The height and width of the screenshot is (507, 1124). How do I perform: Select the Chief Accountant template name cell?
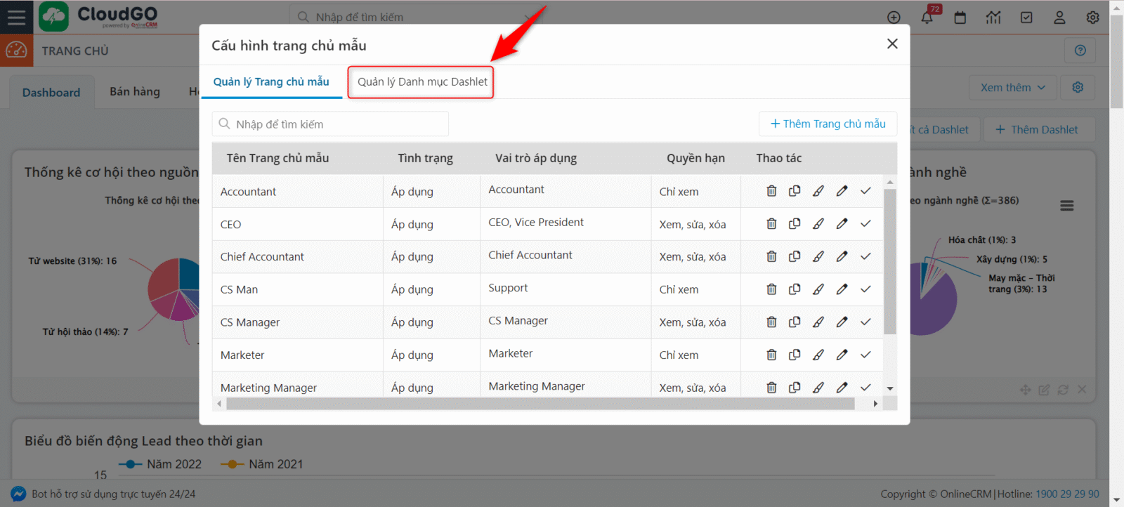click(x=298, y=257)
